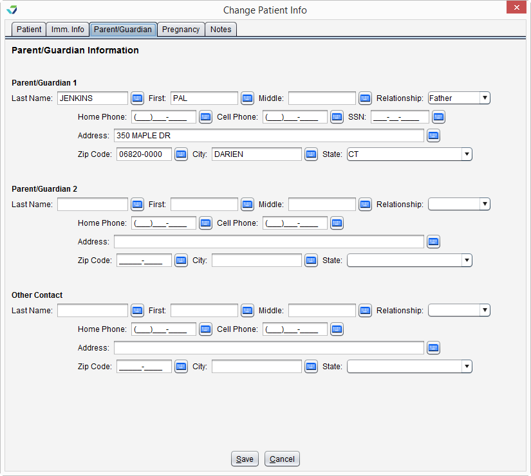
Task: Expand the State dropdown showing CT
Action: pos(409,154)
